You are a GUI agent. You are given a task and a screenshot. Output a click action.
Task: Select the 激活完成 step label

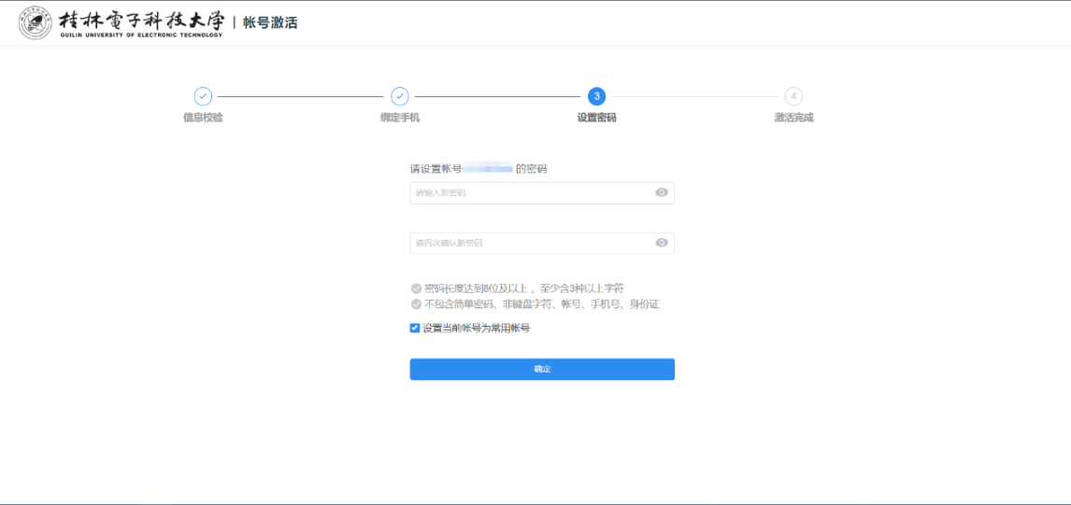793,118
